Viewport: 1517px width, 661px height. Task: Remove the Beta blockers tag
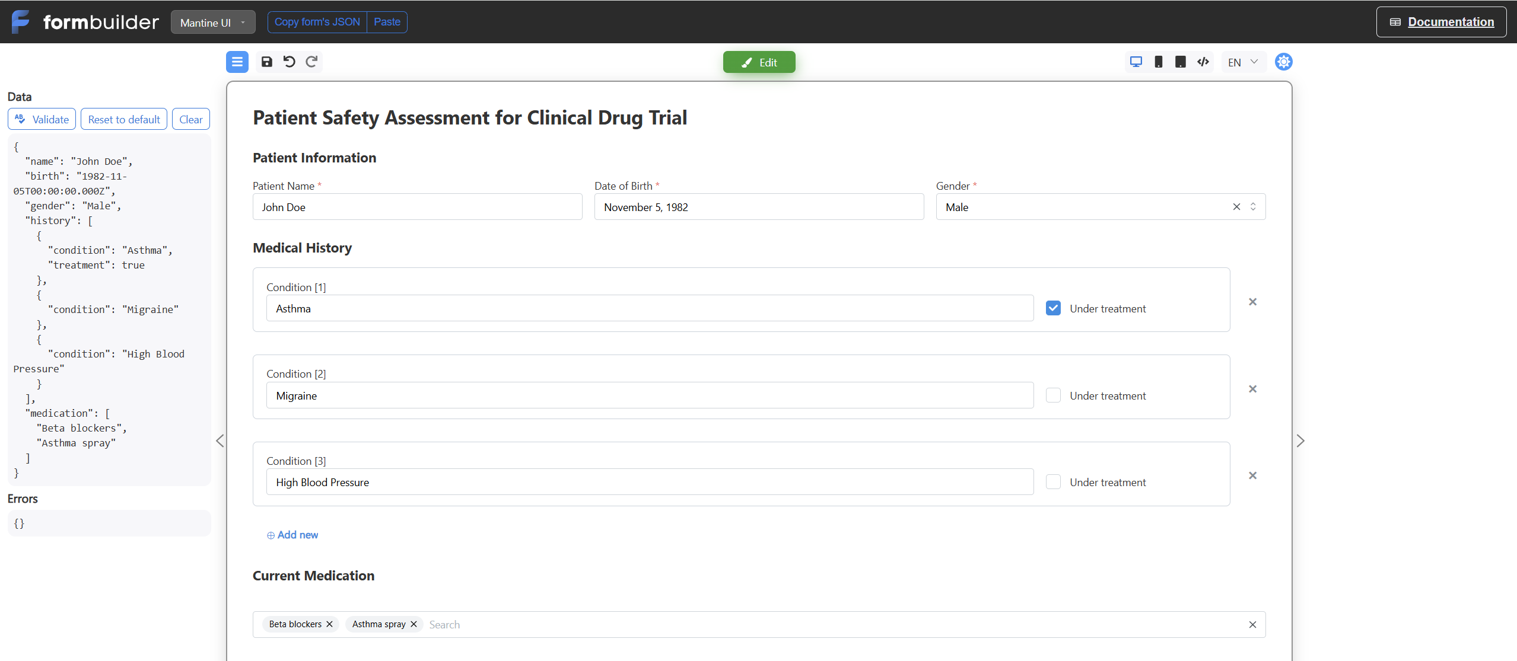[x=330, y=624]
